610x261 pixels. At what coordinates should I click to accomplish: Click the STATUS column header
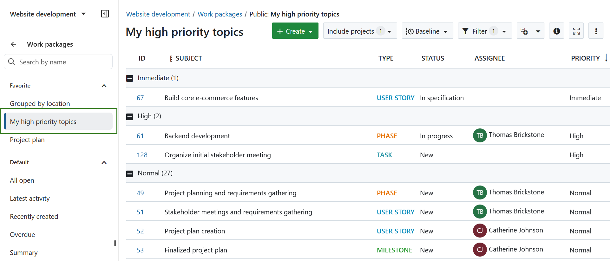pos(433,58)
